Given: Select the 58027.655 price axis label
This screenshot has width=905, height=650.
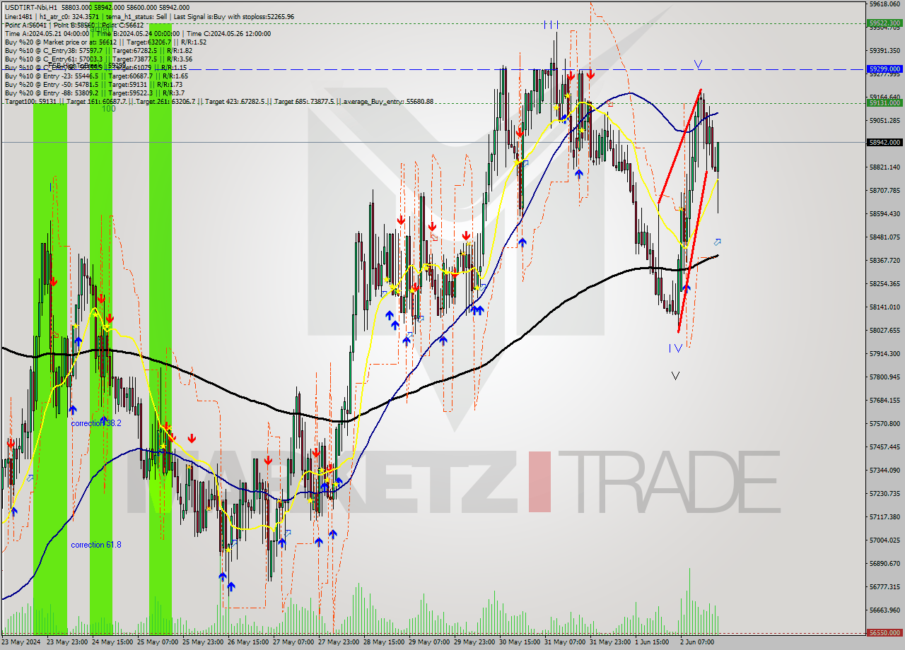Looking at the screenshot, I should tap(885, 331).
